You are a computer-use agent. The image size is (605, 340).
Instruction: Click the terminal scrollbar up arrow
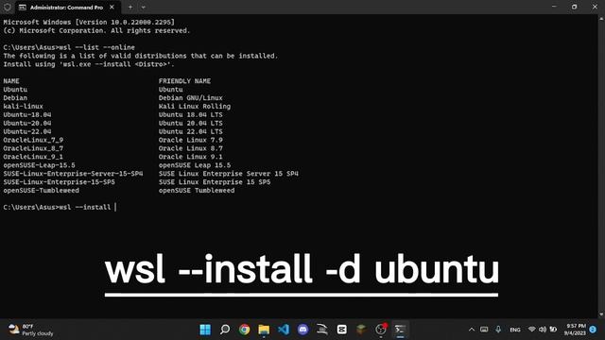click(x=601, y=18)
